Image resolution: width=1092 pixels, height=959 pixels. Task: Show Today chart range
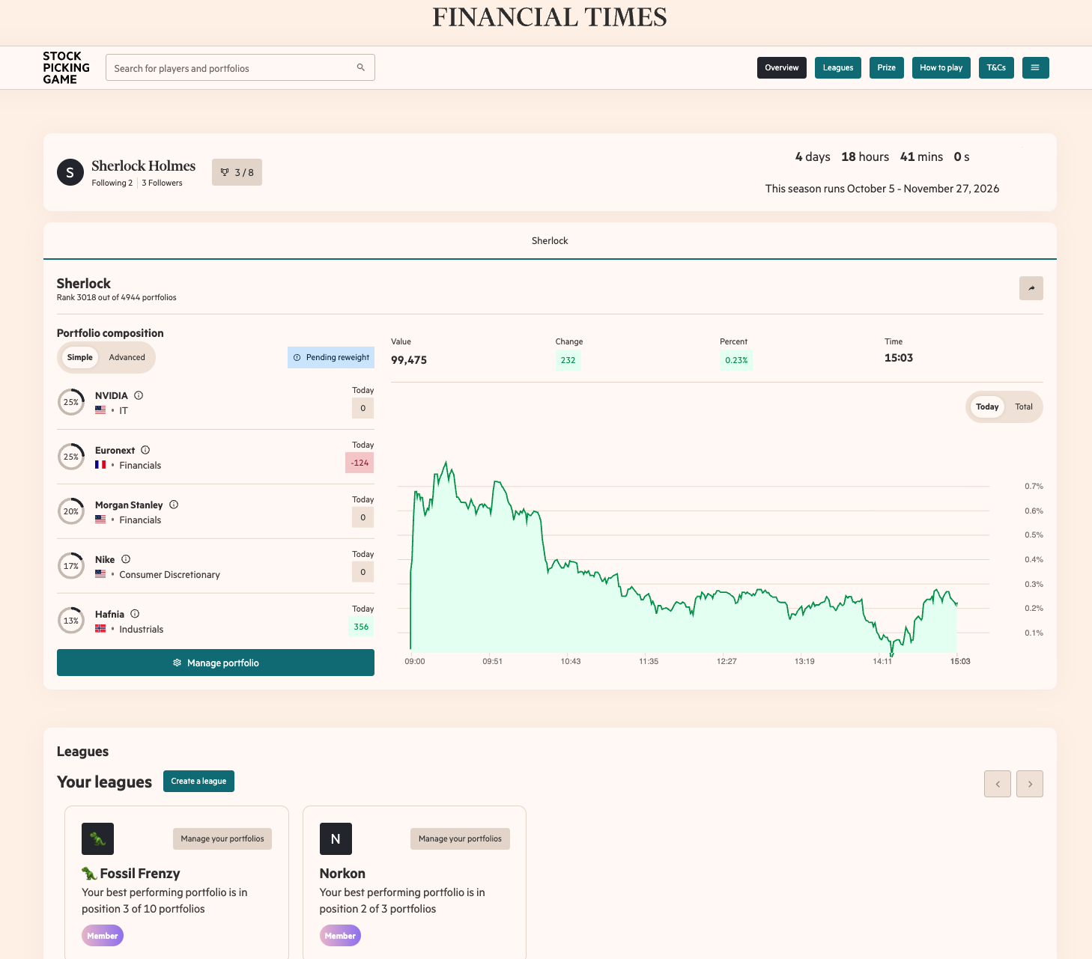click(987, 407)
